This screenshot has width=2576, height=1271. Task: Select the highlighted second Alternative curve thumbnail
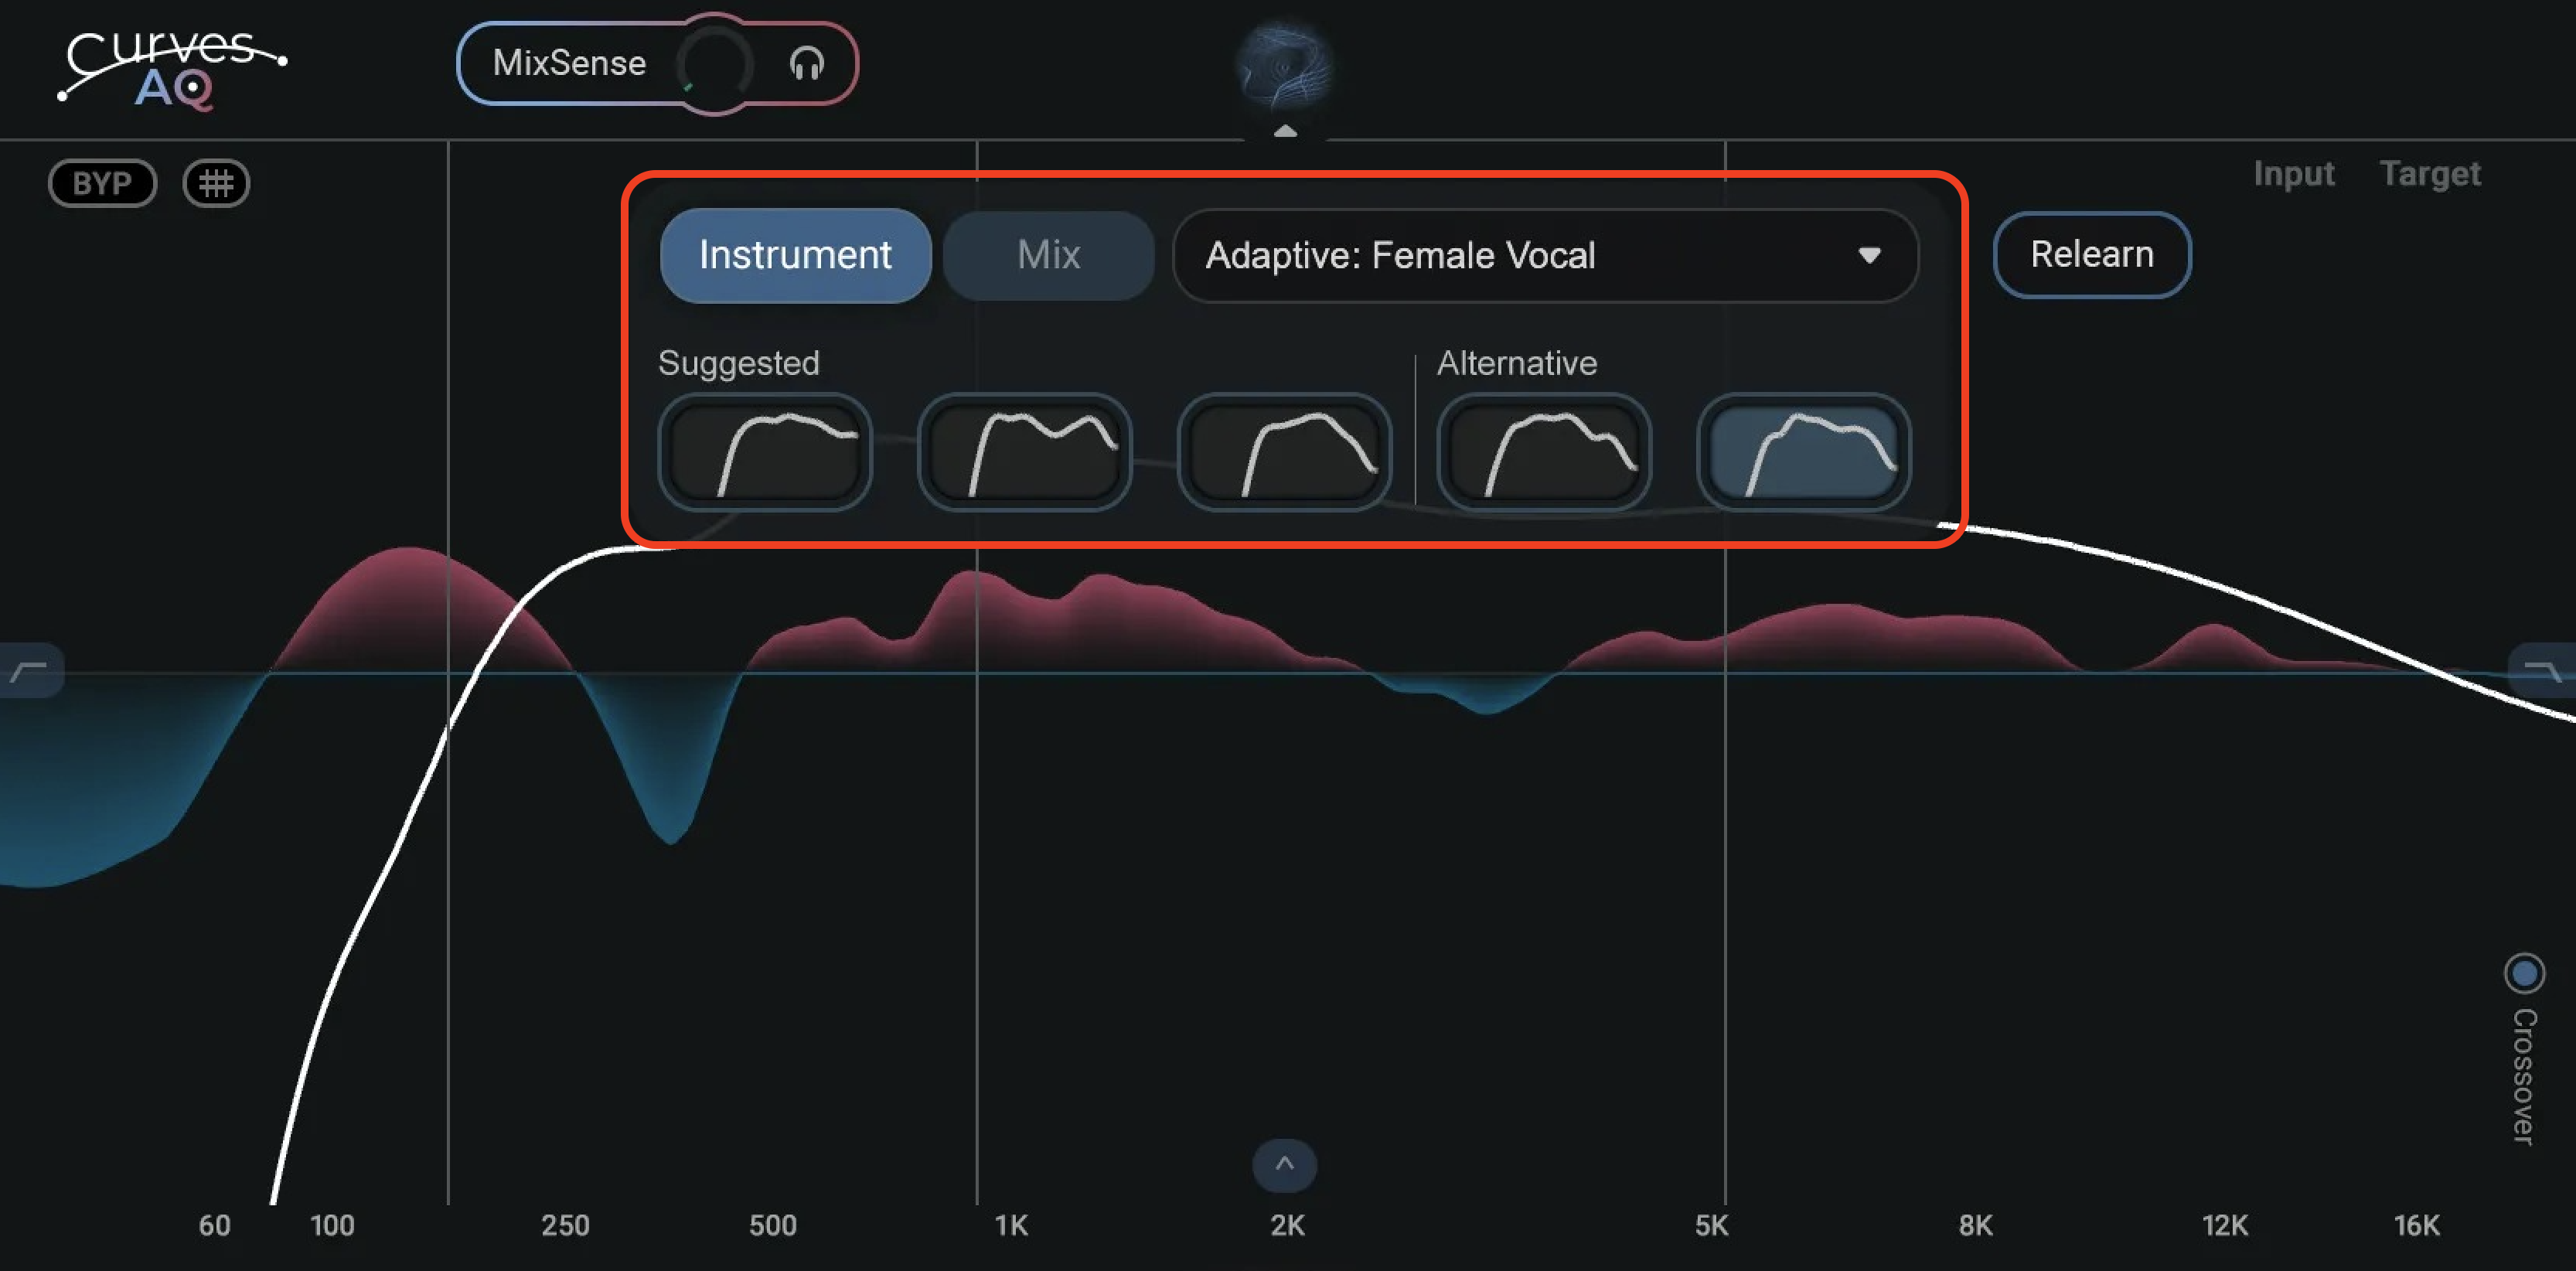1804,452
